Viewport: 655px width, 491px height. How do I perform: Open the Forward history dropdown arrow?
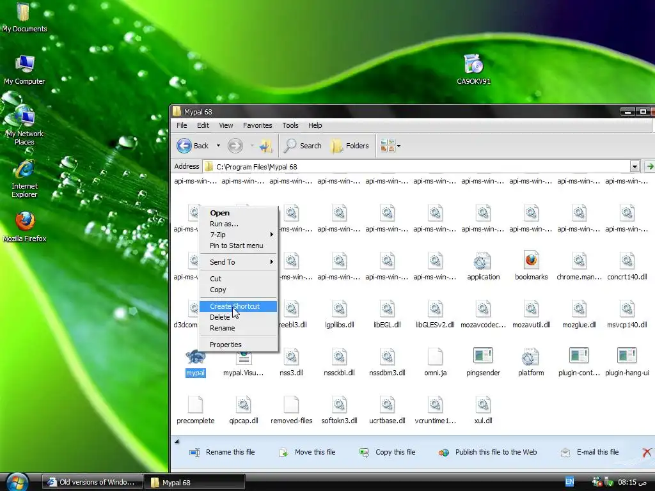pos(252,146)
